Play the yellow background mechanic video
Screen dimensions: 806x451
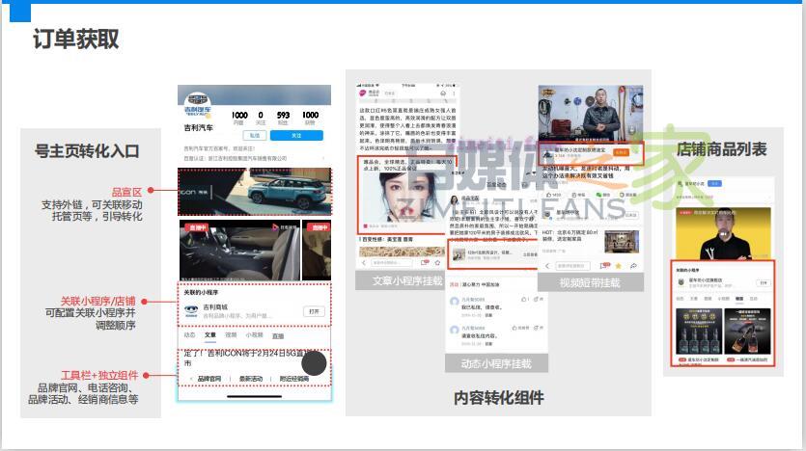point(723,233)
